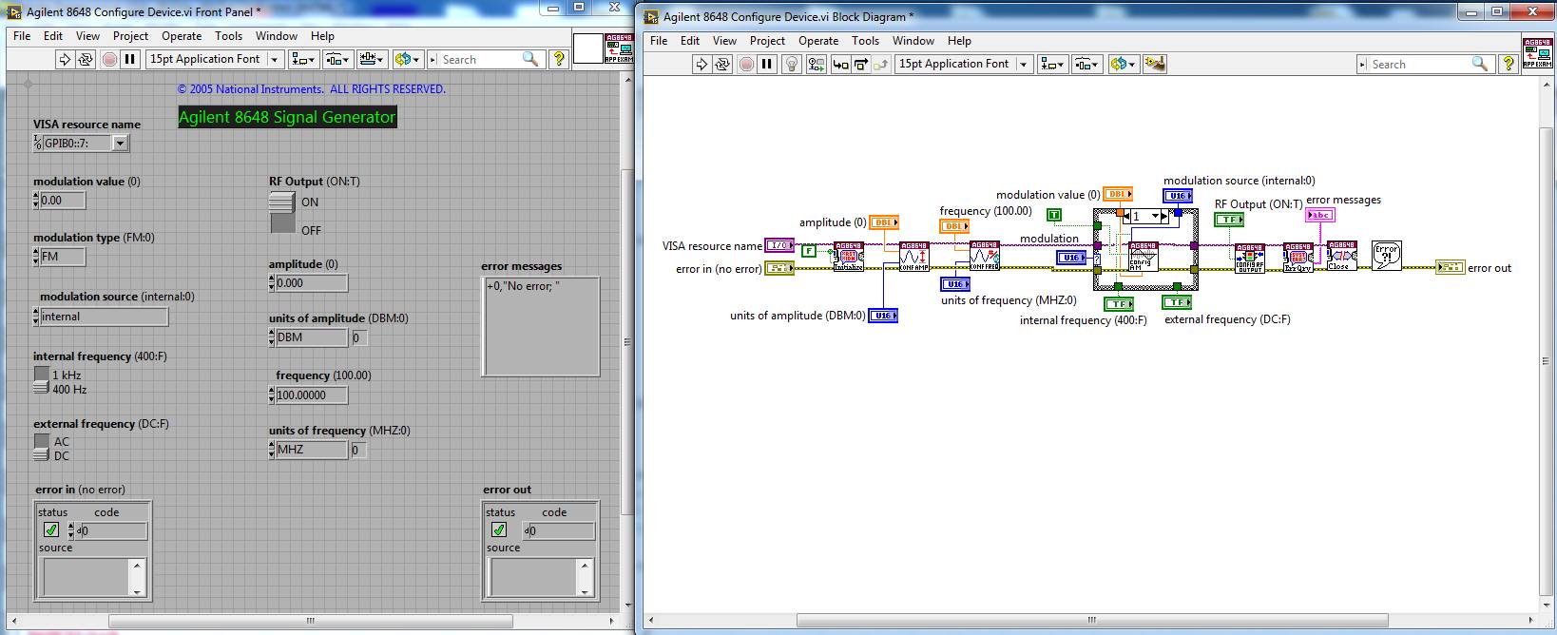Click the modulation value numeric field
The image size is (1557, 635).
(x=63, y=201)
